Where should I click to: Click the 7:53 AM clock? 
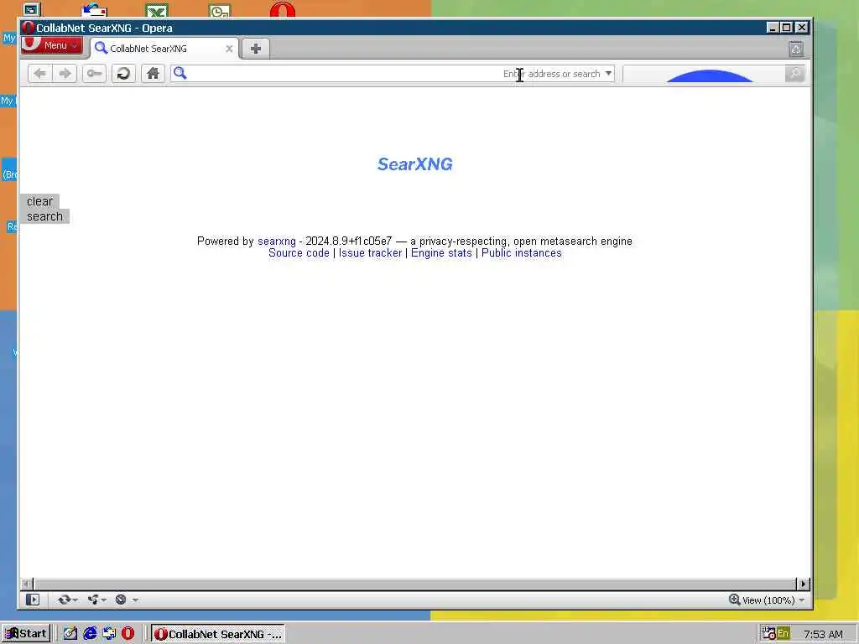click(823, 634)
